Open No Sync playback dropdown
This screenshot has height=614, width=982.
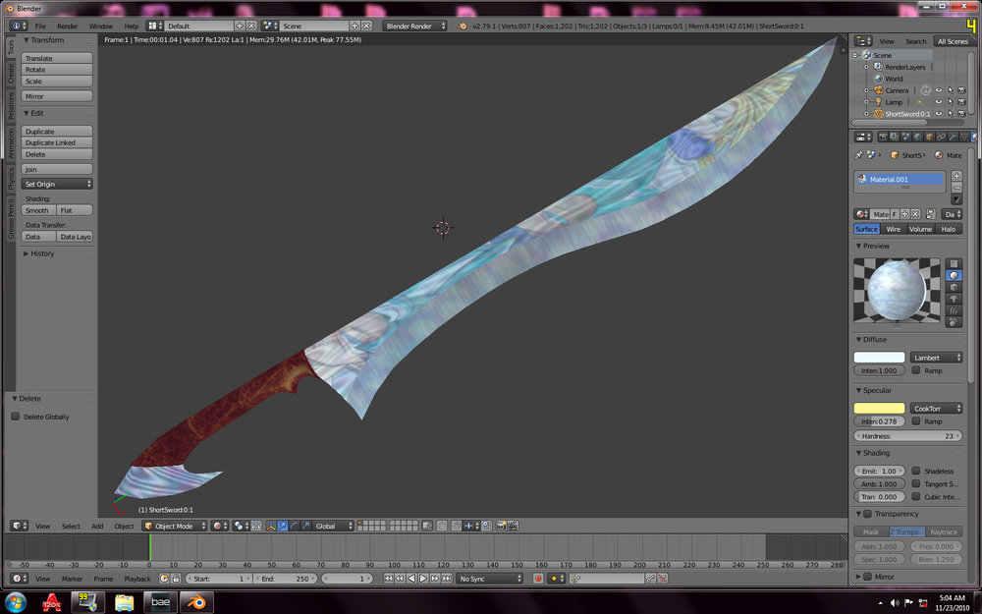click(489, 579)
